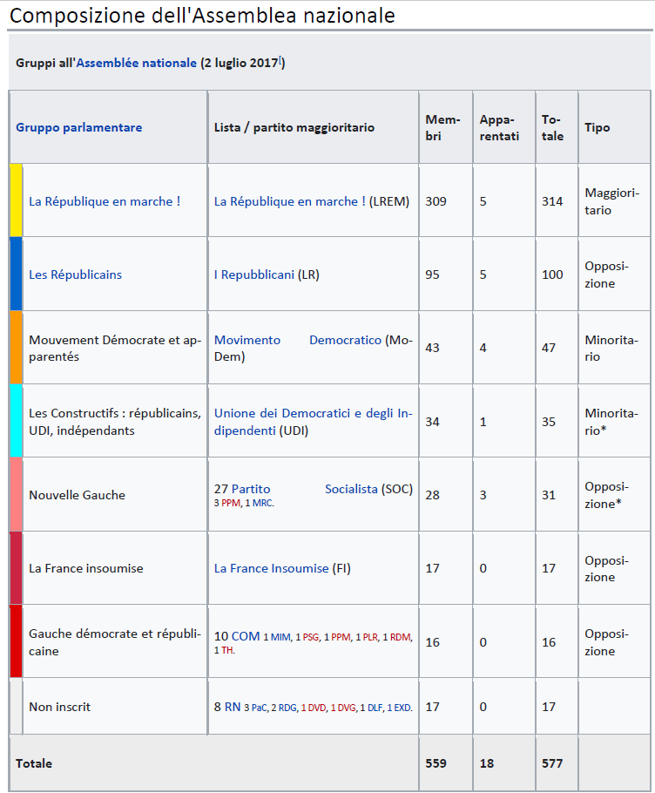Image resolution: width=655 pixels, height=793 pixels.
Task: Click the yellow La République en marche color bar
Action: 16,200
